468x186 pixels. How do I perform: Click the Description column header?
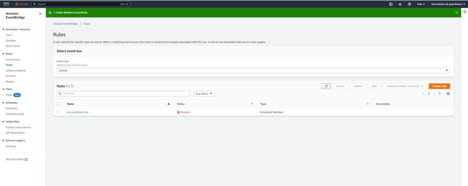pos(383,104)
